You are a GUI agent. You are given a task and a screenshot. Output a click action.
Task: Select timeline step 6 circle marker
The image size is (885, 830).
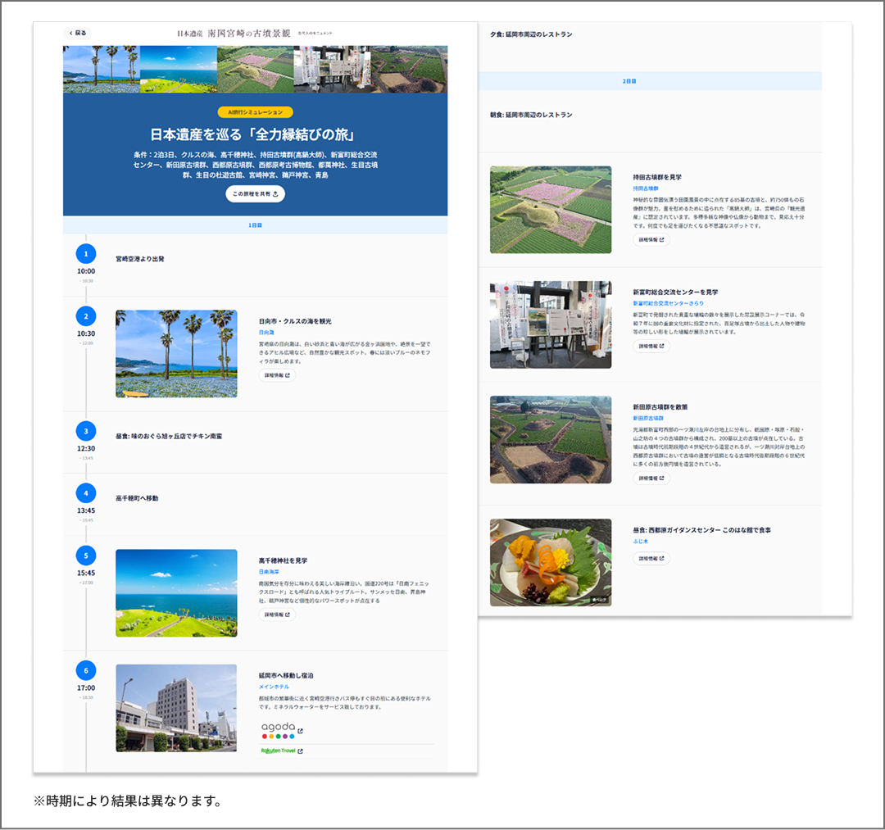point(86,670)
